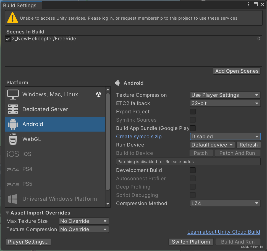Open Asset Import Overrides Texture Compression dropdown
This screenshot has height=251, width=267.
tap(84, 229)
